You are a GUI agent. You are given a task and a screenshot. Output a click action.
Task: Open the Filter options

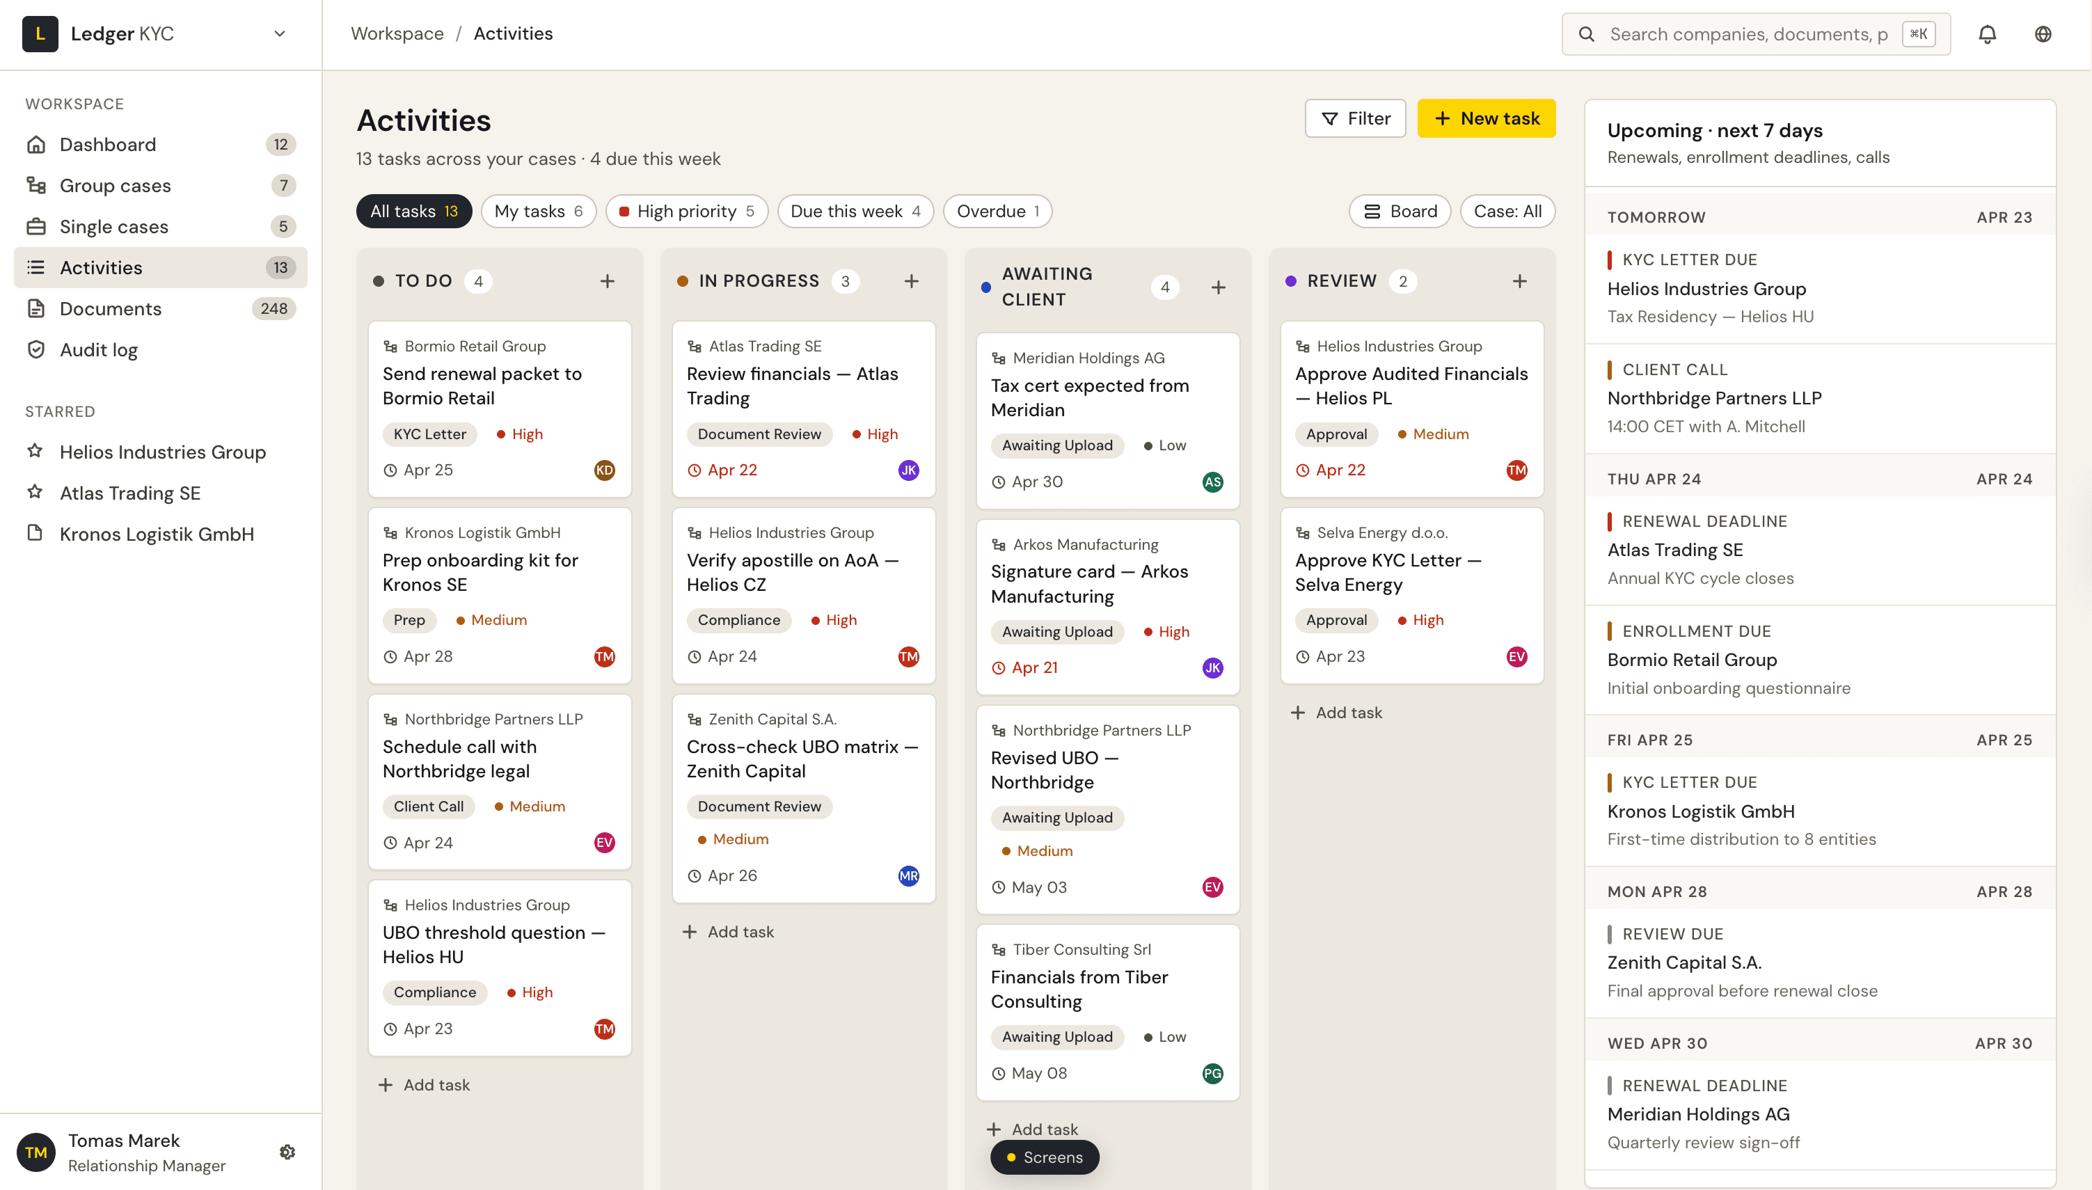pos(1355,118)
